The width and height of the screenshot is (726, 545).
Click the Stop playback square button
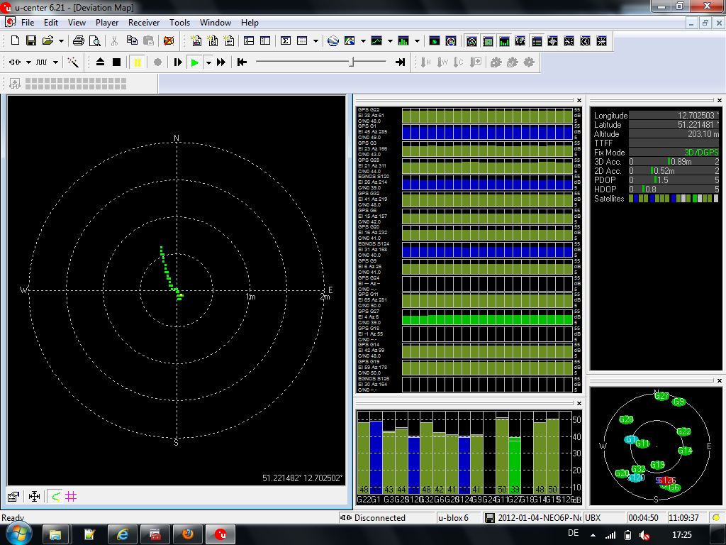(x=117, y=62)
